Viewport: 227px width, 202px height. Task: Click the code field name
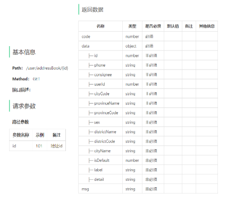point(86,37)
